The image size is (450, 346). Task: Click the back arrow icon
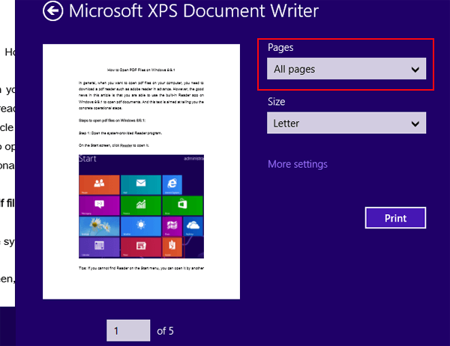52,11
